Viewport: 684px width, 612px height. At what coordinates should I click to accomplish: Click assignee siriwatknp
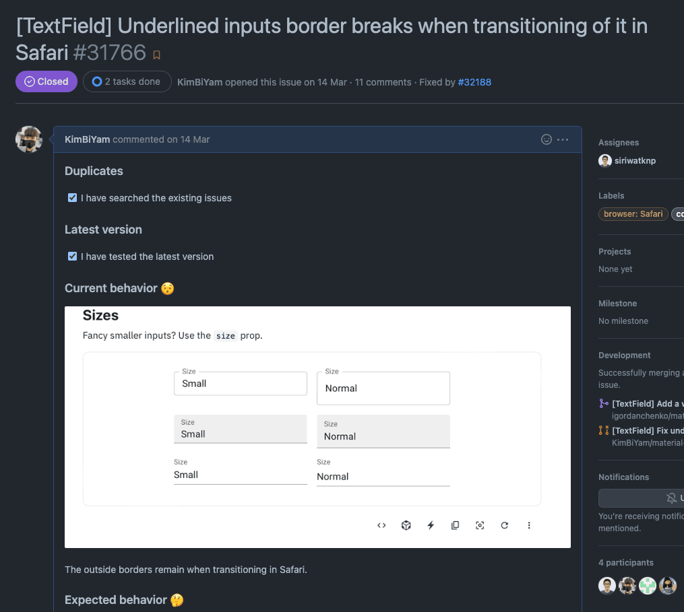634,160
